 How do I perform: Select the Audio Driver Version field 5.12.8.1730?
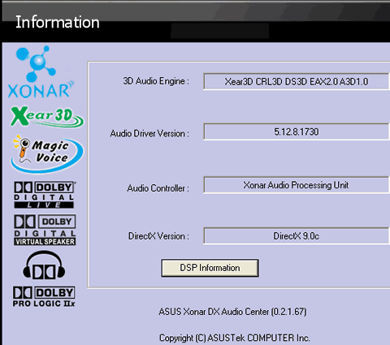pos(297,132)
